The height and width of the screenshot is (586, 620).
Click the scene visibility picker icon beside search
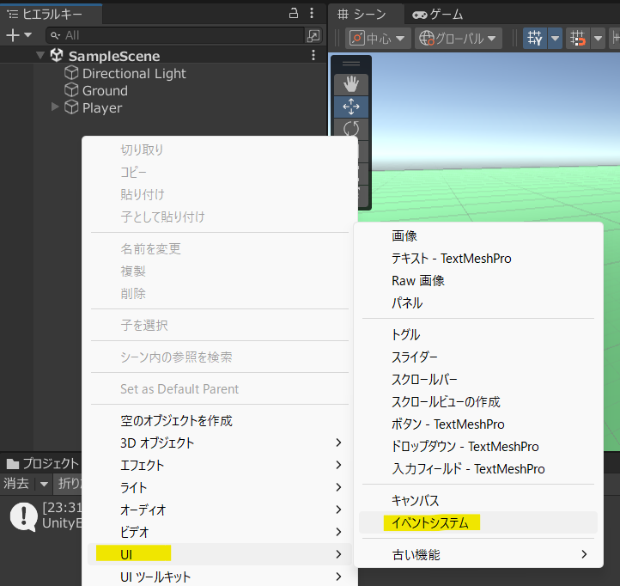[x=313, y=35]
